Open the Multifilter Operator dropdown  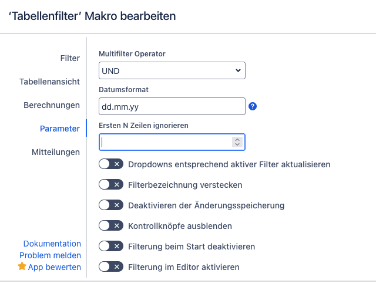point(172,70)
